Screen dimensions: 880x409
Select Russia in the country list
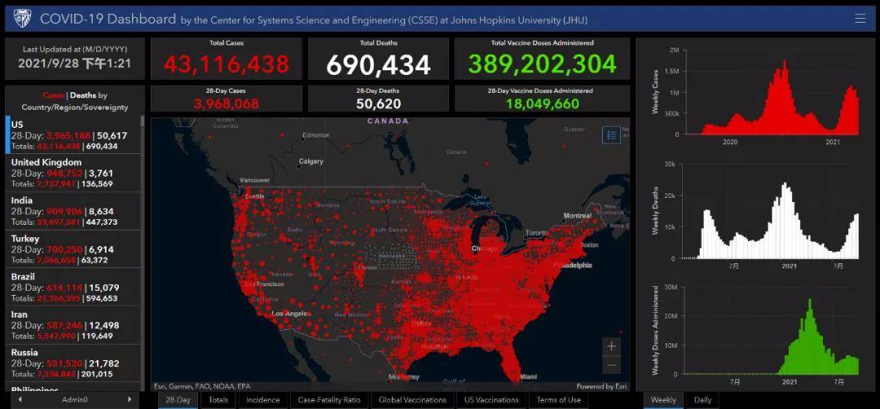point(73,363)
